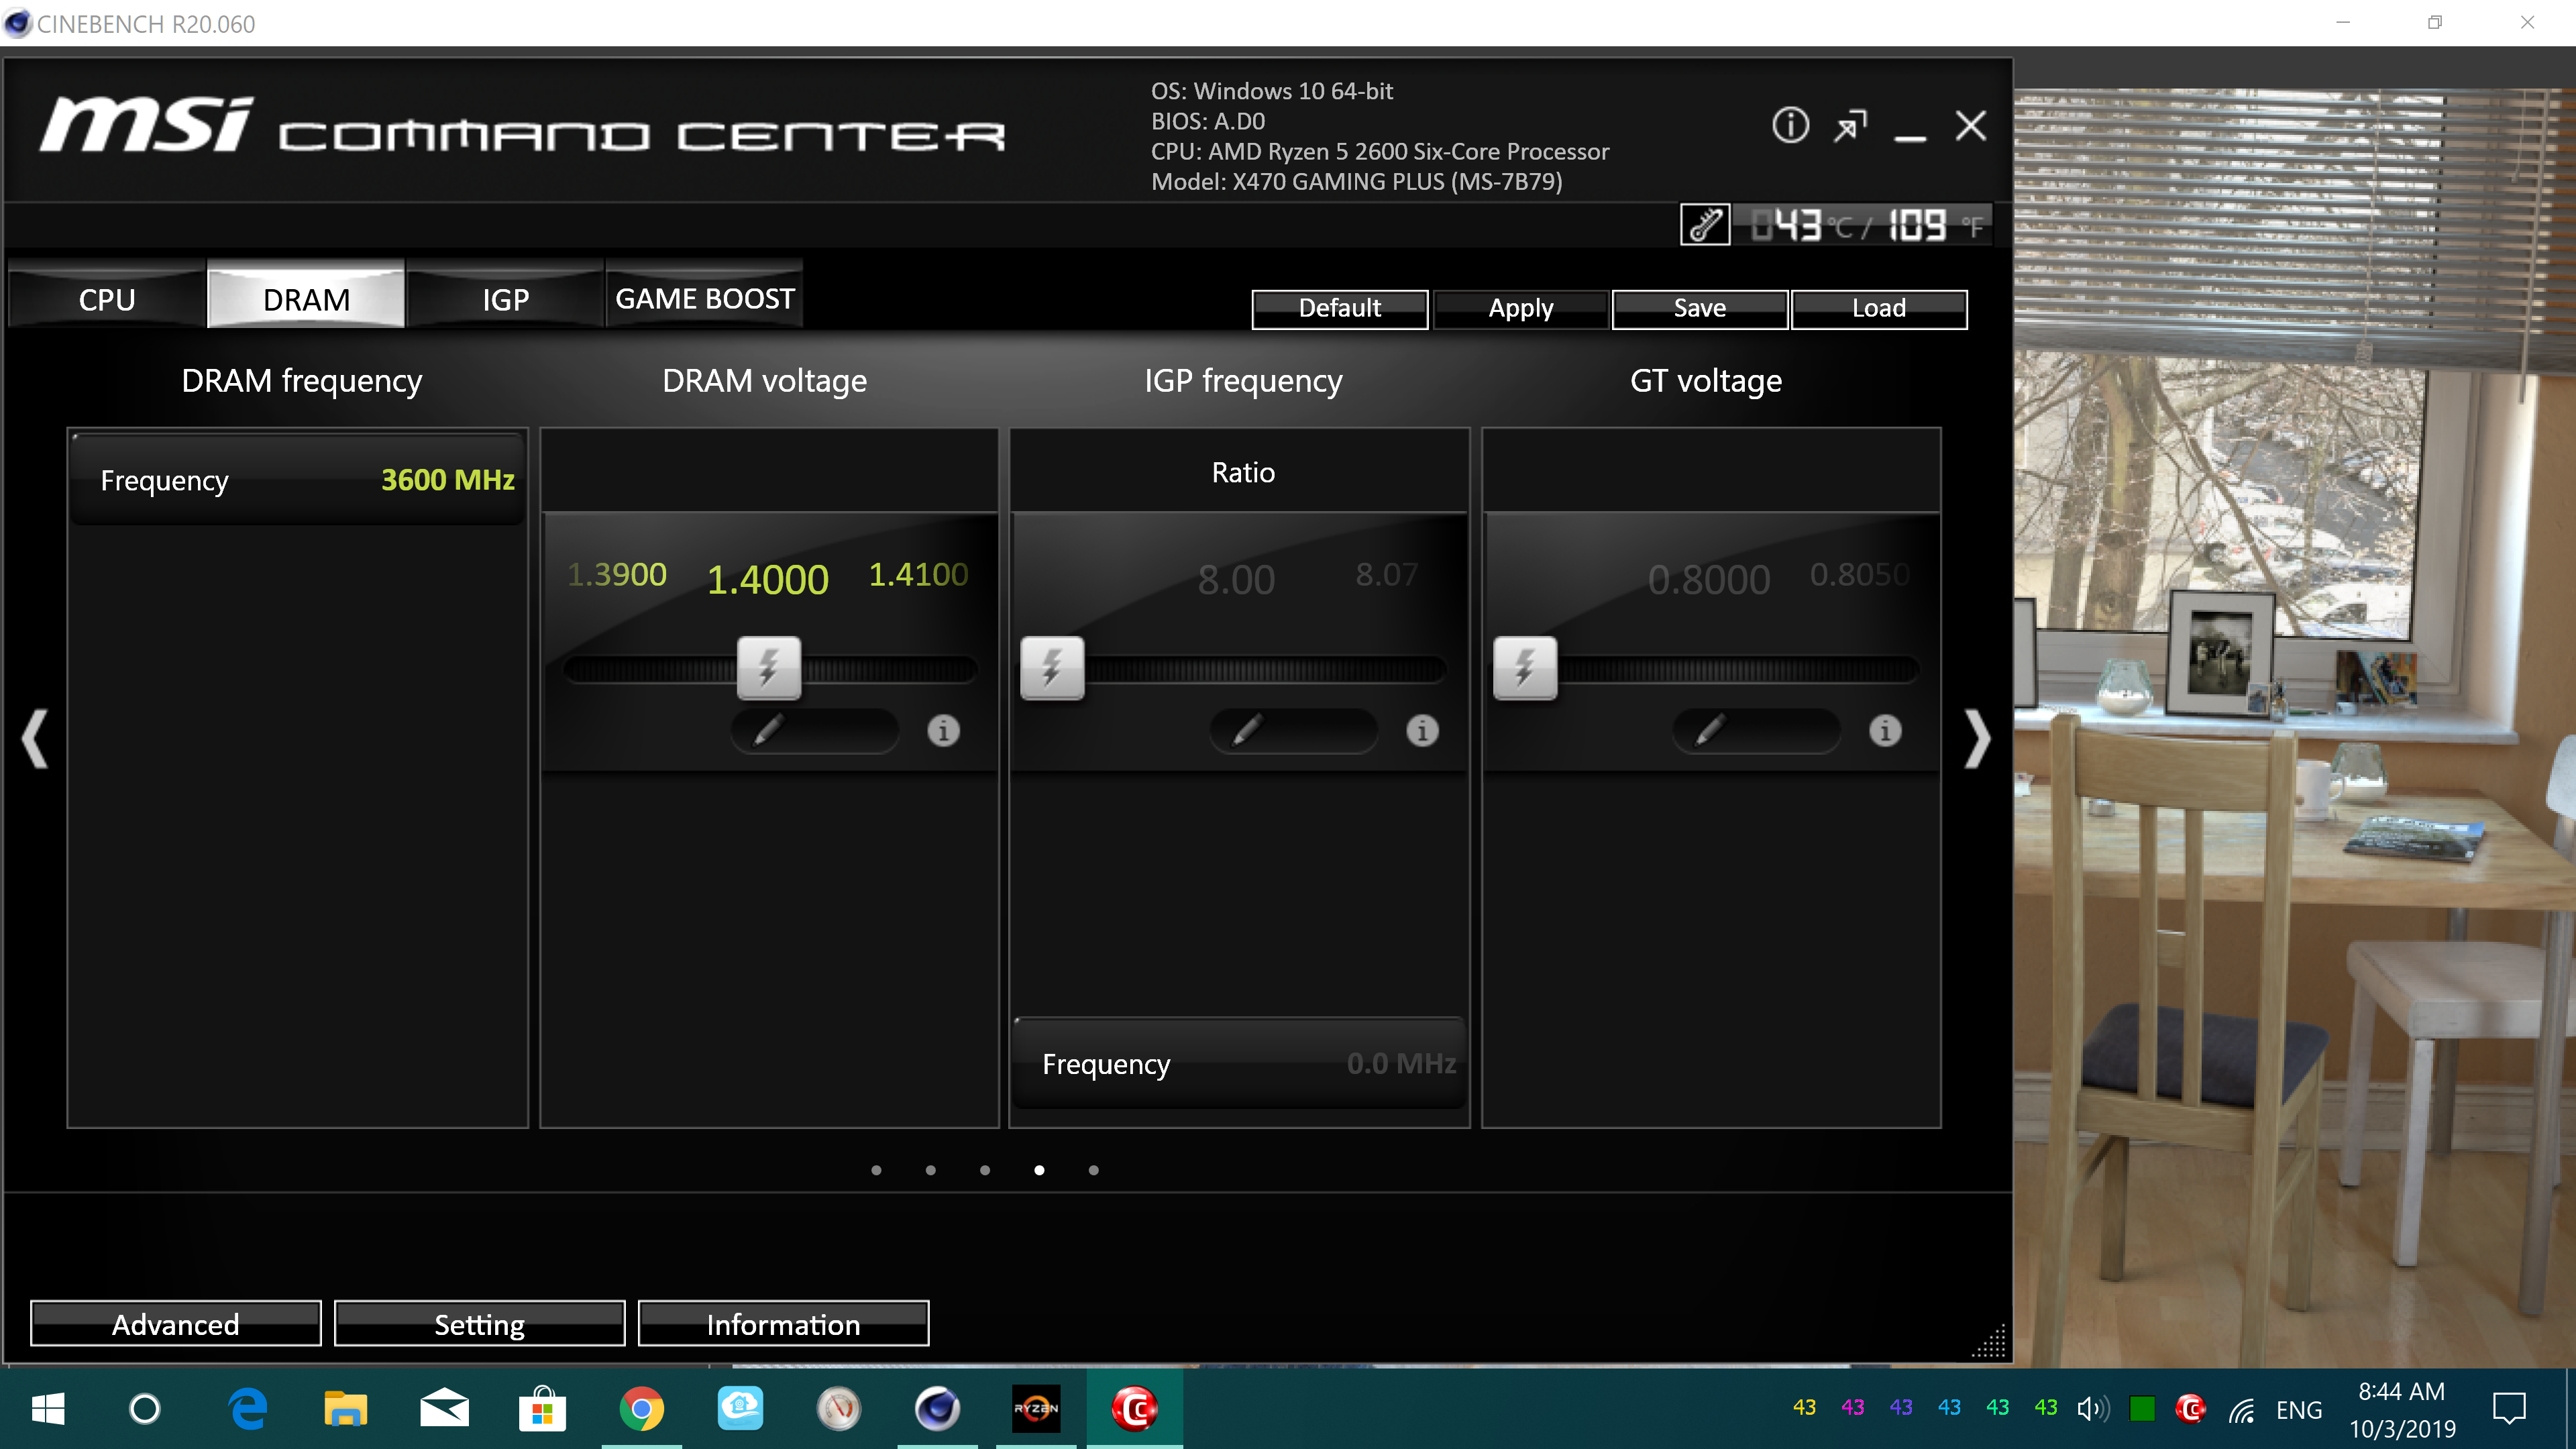The width and height of the screenshot is (2576, 1449).
Task: Click the Save profile button
Action: pyautogui.click(x=1699, y=308)
